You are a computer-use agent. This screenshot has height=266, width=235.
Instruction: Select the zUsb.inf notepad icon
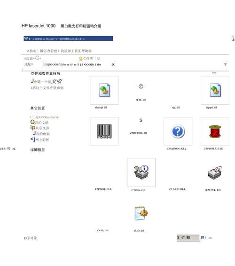click(x=141, y=213)
